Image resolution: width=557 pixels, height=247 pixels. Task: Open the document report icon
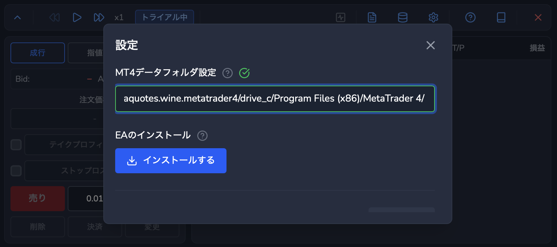[372, 17]
